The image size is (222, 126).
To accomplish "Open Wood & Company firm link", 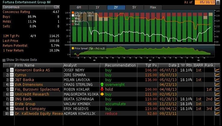I will click(x=30, y=109).
